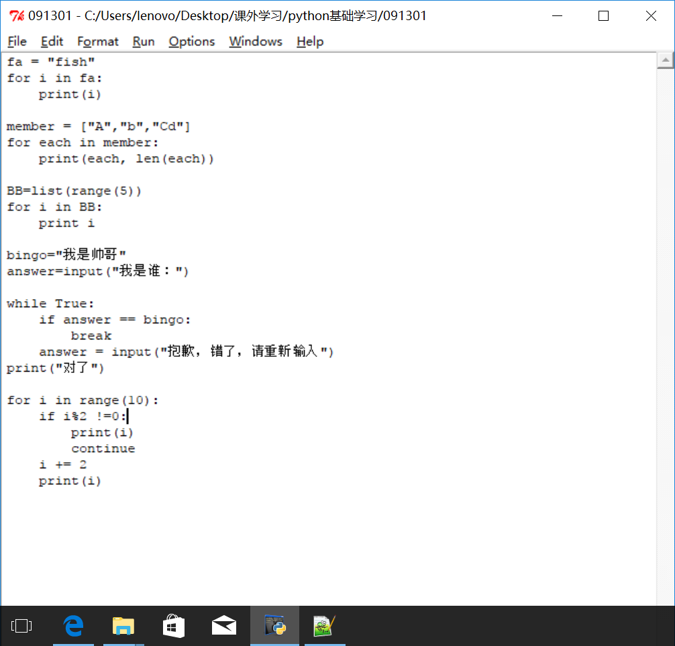Click the IDLE feather icon in title bar
The width and height of the screenshot is (675, 646).
point(17,16)
